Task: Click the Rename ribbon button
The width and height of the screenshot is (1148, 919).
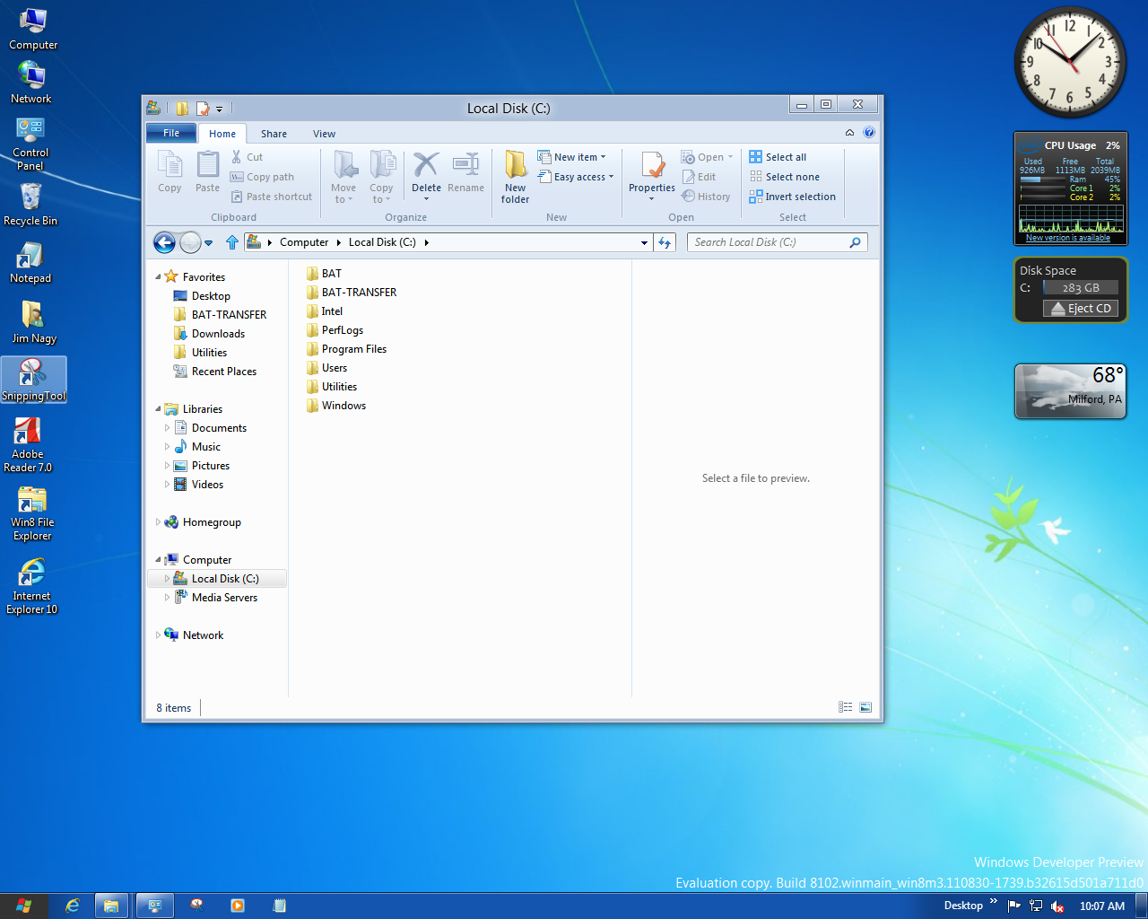Action: coord(465,171)
